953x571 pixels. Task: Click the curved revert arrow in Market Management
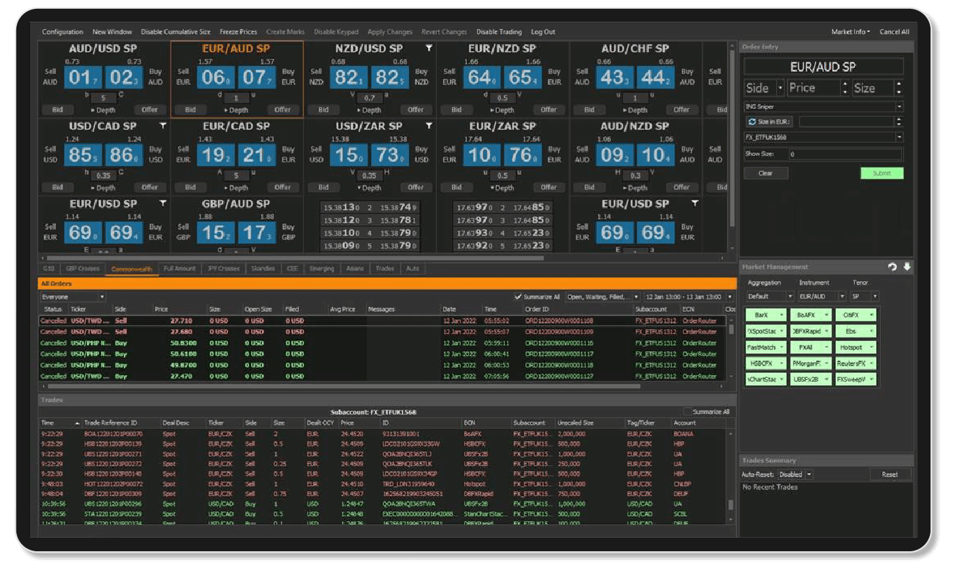point(892,267)
